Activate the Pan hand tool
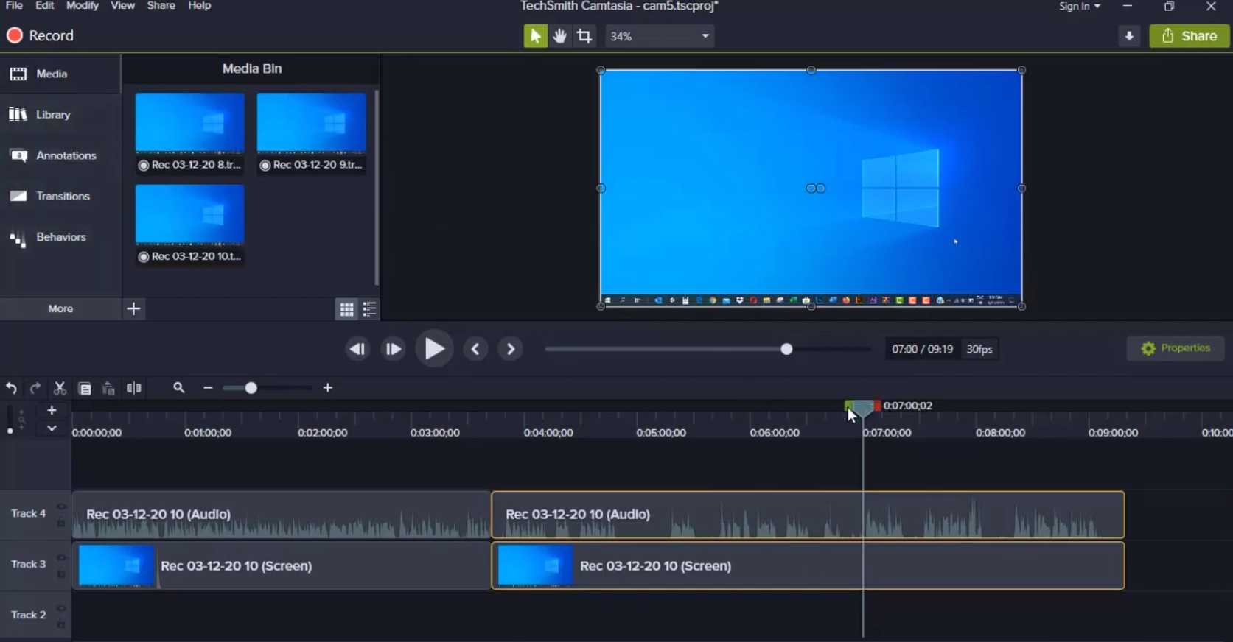This screenshot has height=642, width=1233. [560, 36]
